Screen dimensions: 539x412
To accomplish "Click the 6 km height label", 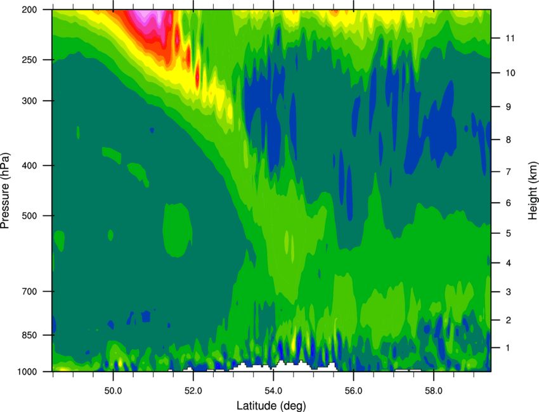I will (x=508, y=203).
